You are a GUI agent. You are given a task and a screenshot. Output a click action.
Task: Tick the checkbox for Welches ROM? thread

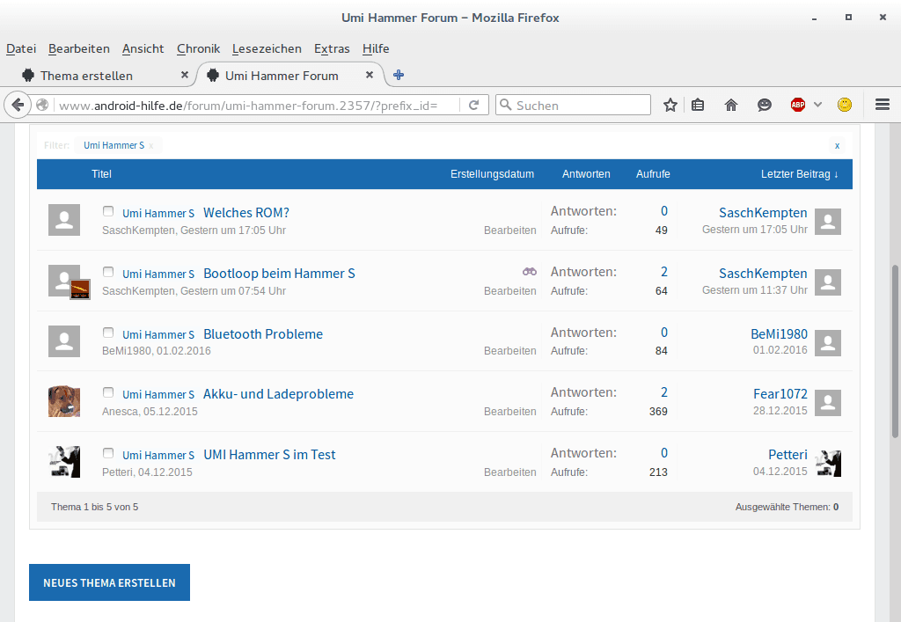pos(108,211)
